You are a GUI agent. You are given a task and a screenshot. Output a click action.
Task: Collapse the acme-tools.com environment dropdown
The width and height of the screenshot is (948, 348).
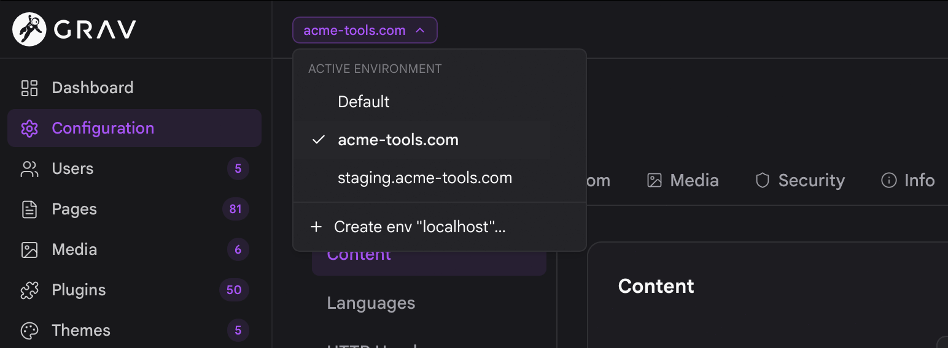365,30
